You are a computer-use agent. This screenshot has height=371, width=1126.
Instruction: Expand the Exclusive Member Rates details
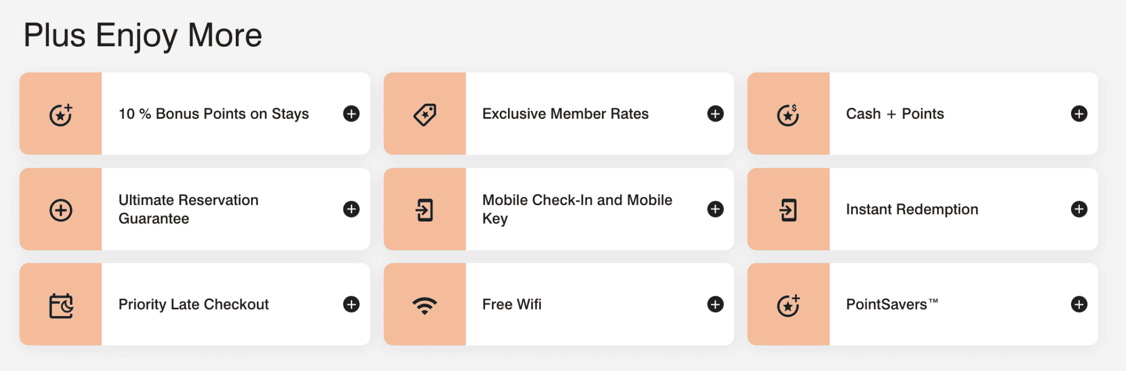point(715,113)
